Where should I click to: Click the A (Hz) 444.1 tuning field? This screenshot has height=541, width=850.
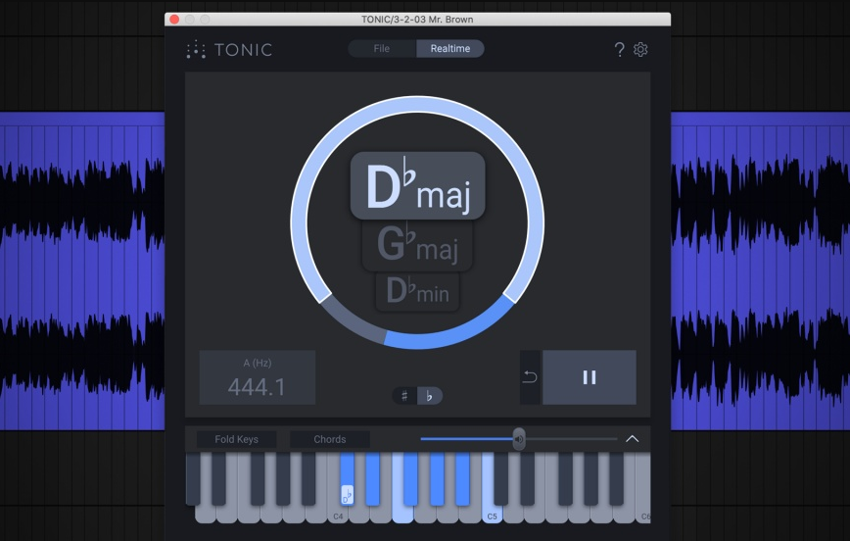(258, 377)
